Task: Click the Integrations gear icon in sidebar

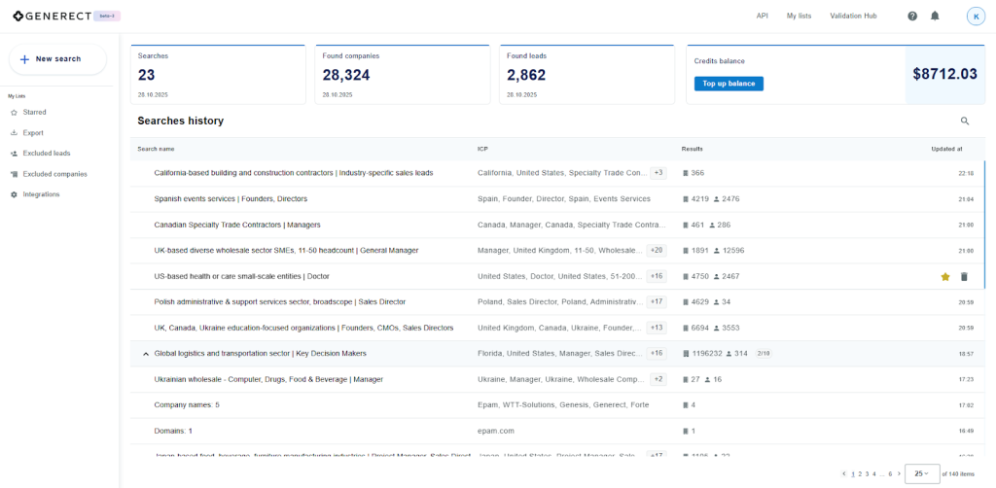Action: click(14, 194)
